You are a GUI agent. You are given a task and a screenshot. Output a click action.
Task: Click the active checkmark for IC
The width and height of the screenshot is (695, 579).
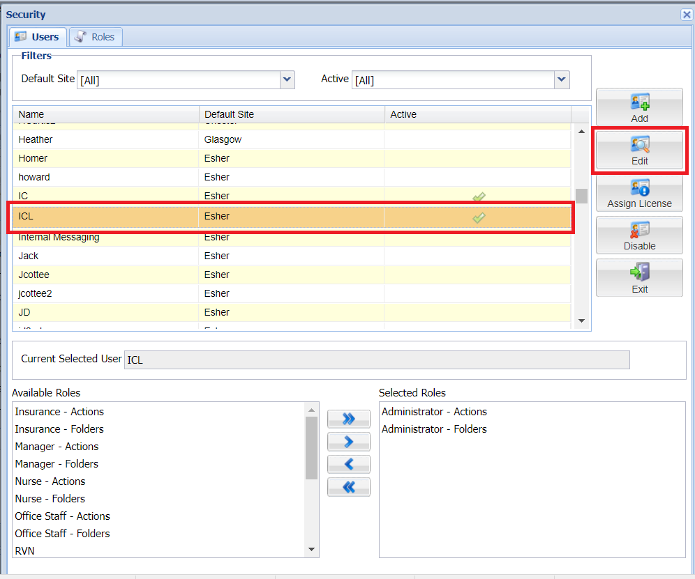[x=479, y=196]
